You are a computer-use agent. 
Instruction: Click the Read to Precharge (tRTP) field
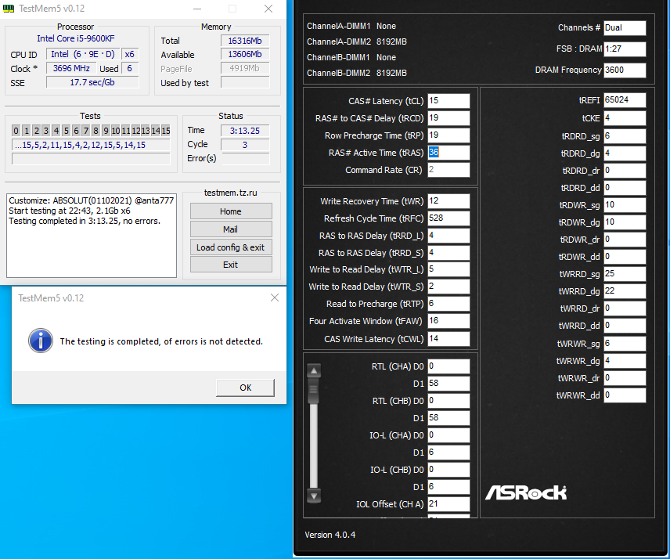coord(448,304)
